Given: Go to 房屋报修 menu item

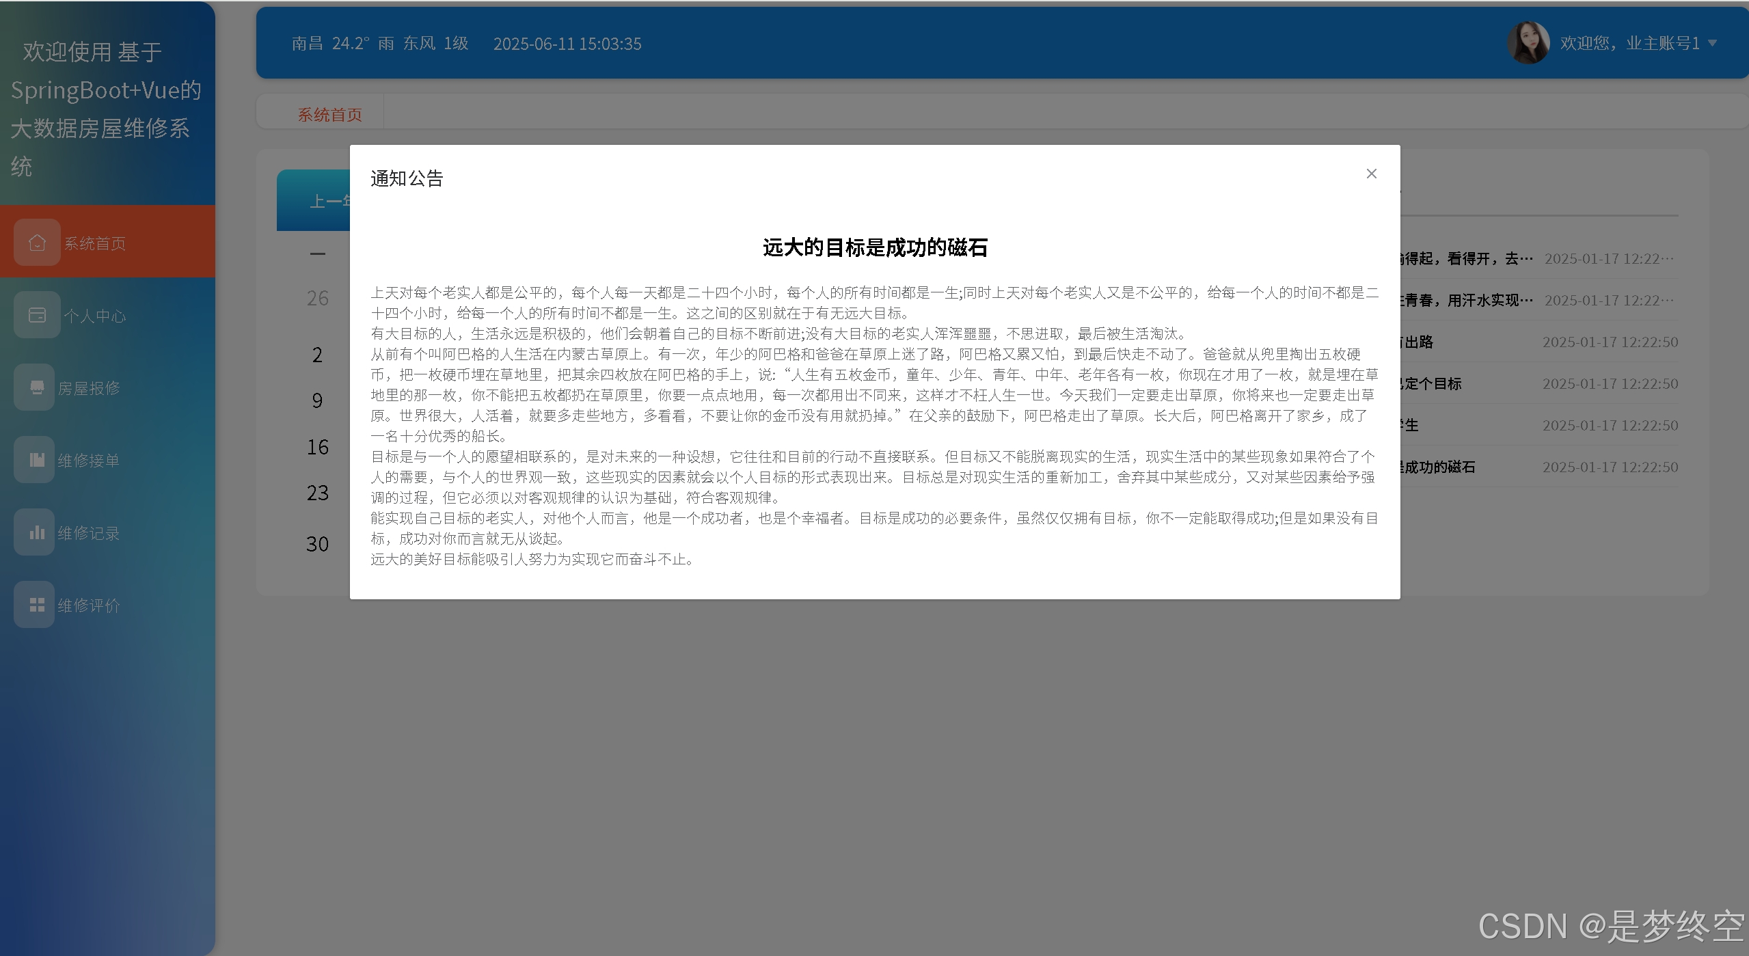Looking at the screenshot, I should coord(89,388).
